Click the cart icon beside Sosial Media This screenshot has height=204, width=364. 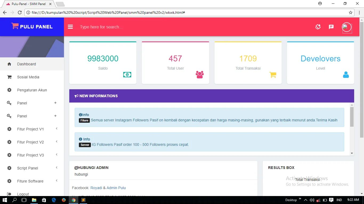tap(9, 77)
